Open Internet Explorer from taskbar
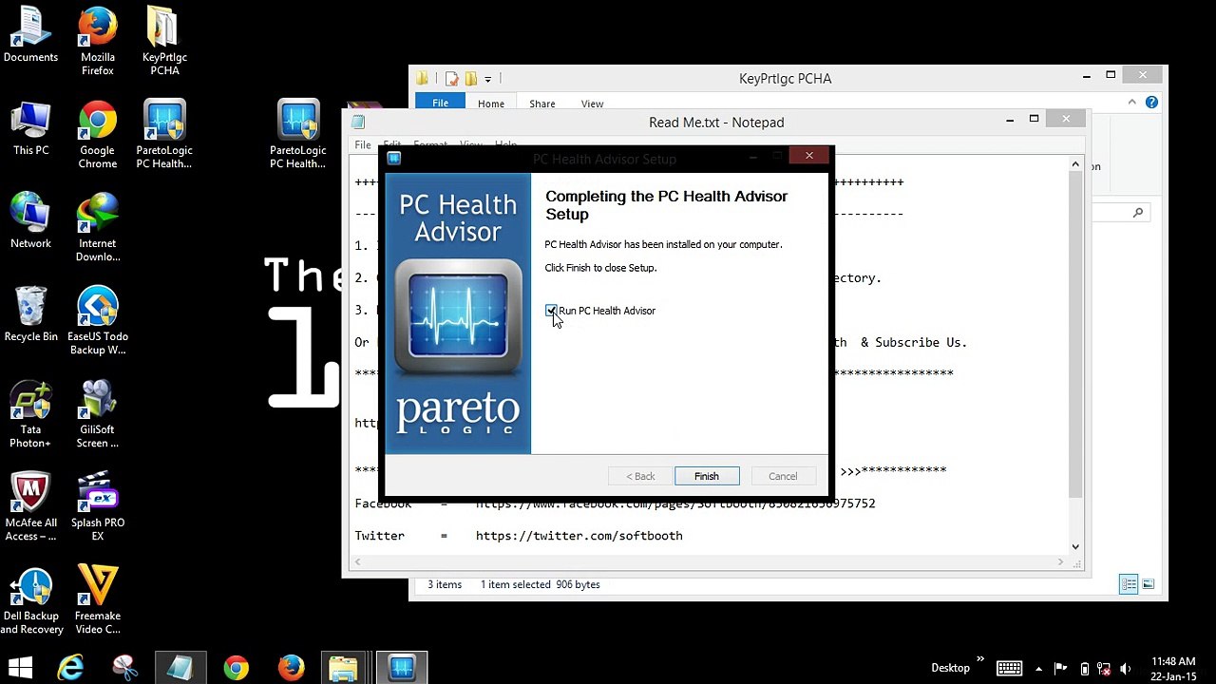Viewport: 1216px width, 684px height. tap(70, 668)
